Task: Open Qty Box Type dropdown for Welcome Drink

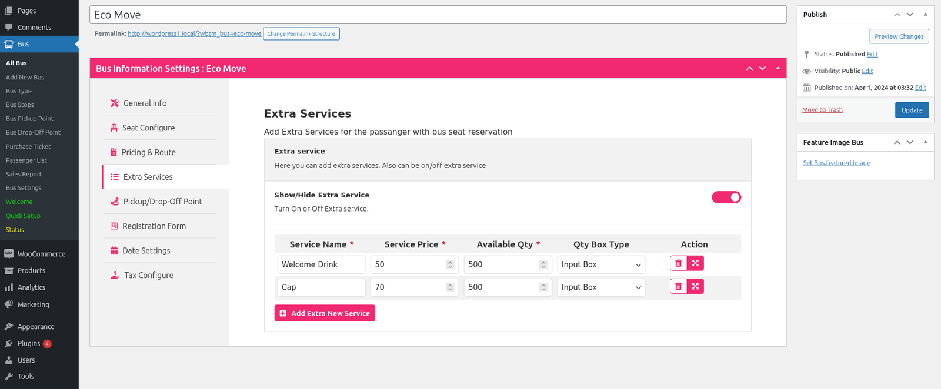Action: [600, 264]
